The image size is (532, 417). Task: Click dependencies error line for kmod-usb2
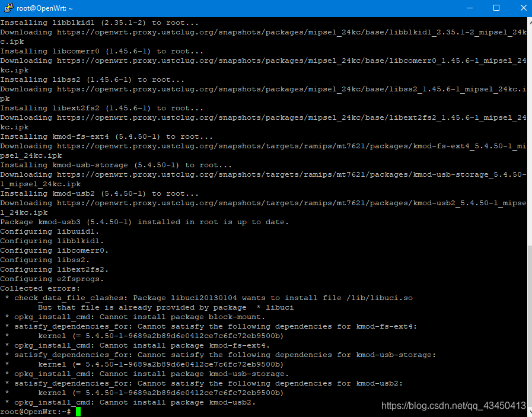click(204, 383)
